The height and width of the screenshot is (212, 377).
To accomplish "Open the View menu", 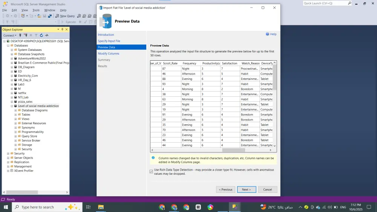I will point(25,10).
